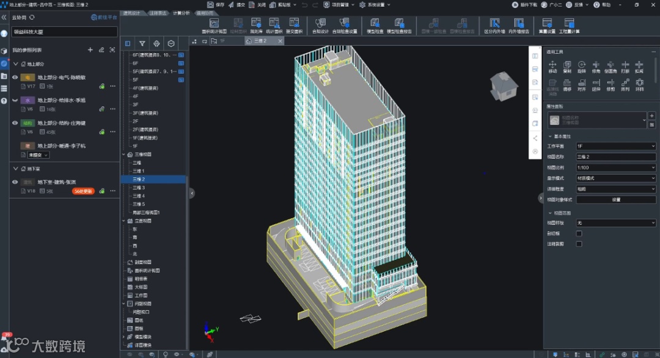
Task: Open the 模型检查 model check tool
Action: click(374, 25)
